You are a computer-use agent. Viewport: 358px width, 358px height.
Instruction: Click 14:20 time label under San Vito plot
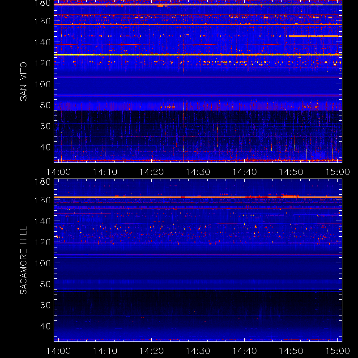click(x=152, y=172)
